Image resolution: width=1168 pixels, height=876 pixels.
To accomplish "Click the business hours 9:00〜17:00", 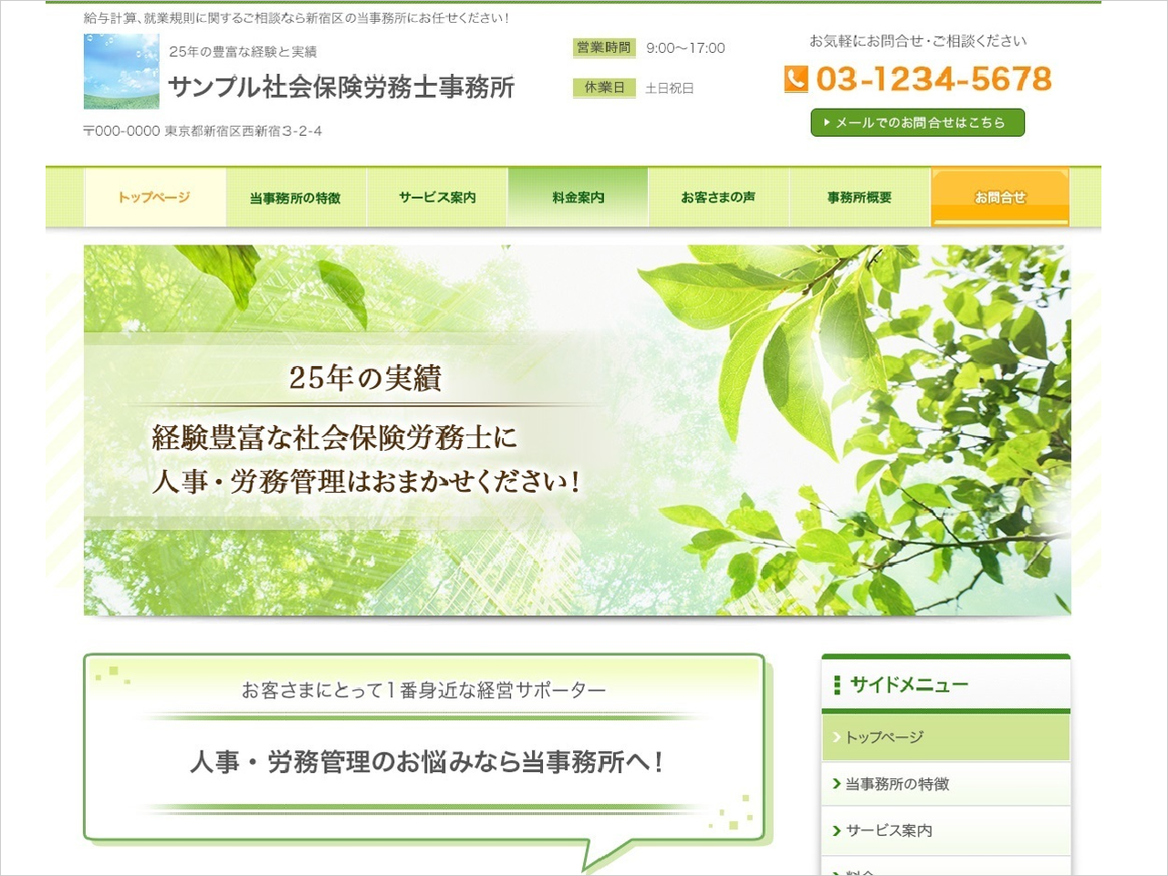I will click(685, 48).
